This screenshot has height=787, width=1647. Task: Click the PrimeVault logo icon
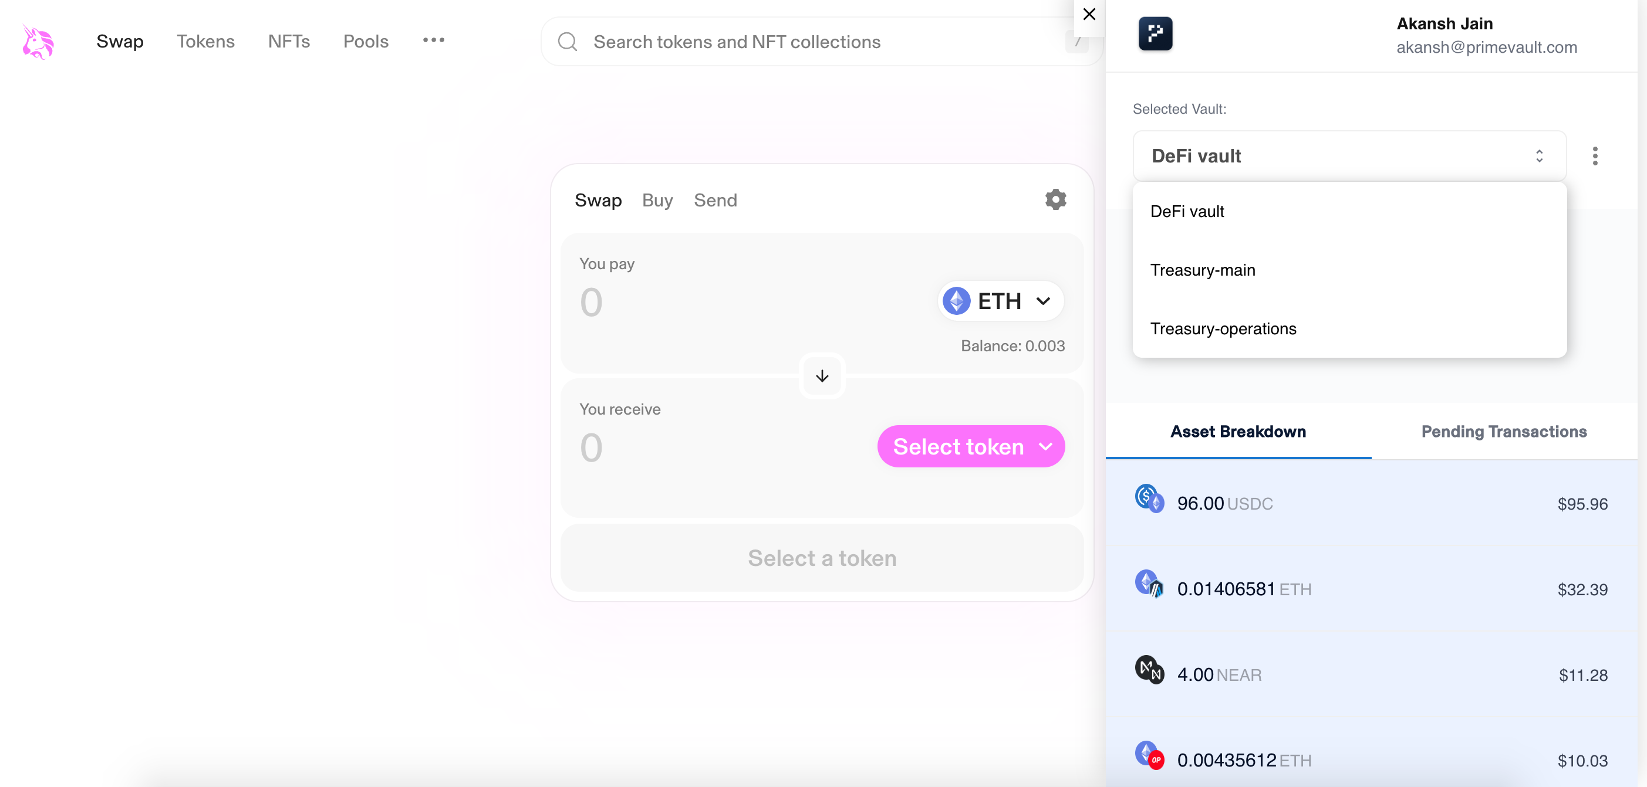click(1155, 33)
